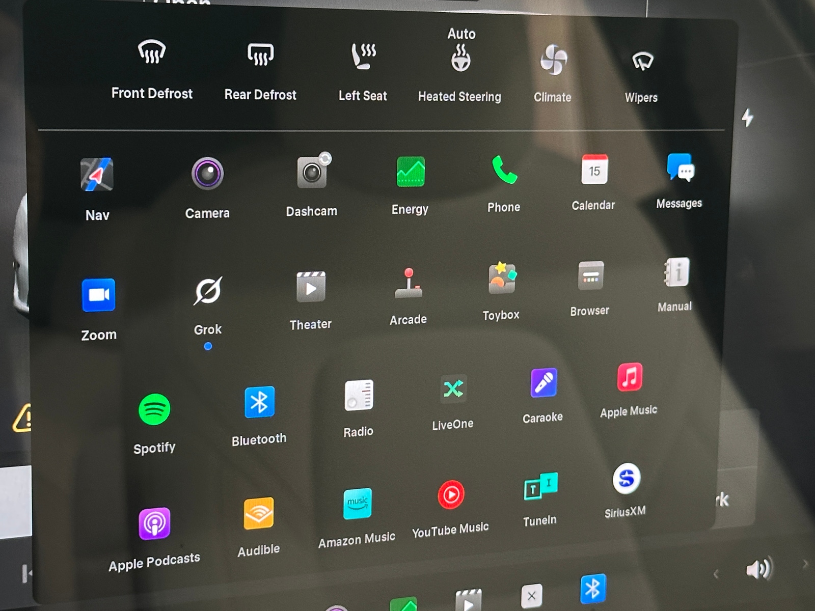Toggle Front Defrost
Viewport: 815px width, 611px height.
[x=152, y=52]
